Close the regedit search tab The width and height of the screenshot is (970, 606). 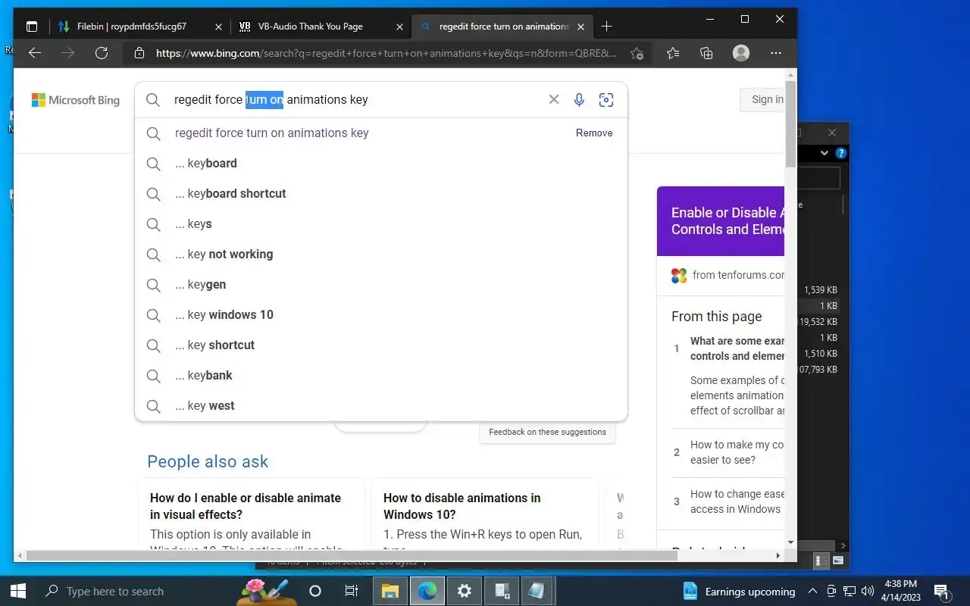click(x=580, y=27)
